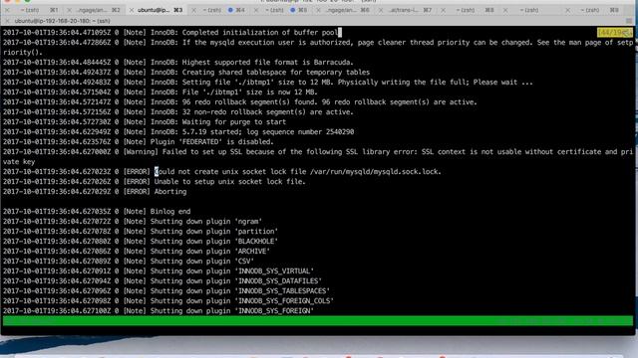Click the 'Setting file ./ibtmp1 size' line
The height and width of the screenshot is (358, 638).
tap(268, 82)
